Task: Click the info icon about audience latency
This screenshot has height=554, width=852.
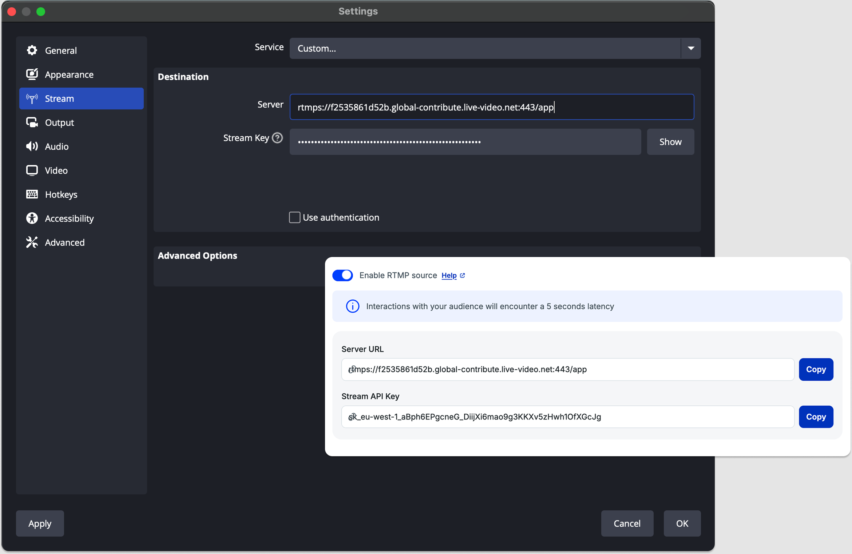Action: click(352, 306)
